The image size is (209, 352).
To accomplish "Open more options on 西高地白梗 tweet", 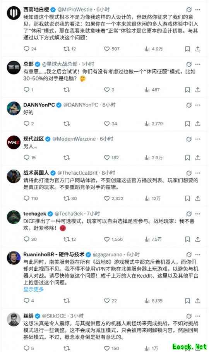I will click(x=197, y=10).
